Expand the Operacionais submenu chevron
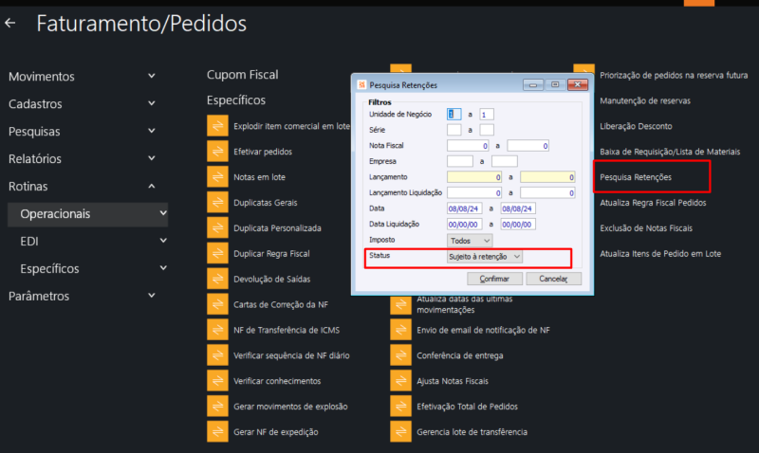The width and height of the screenshot is (759, 453). pos(163,213)
